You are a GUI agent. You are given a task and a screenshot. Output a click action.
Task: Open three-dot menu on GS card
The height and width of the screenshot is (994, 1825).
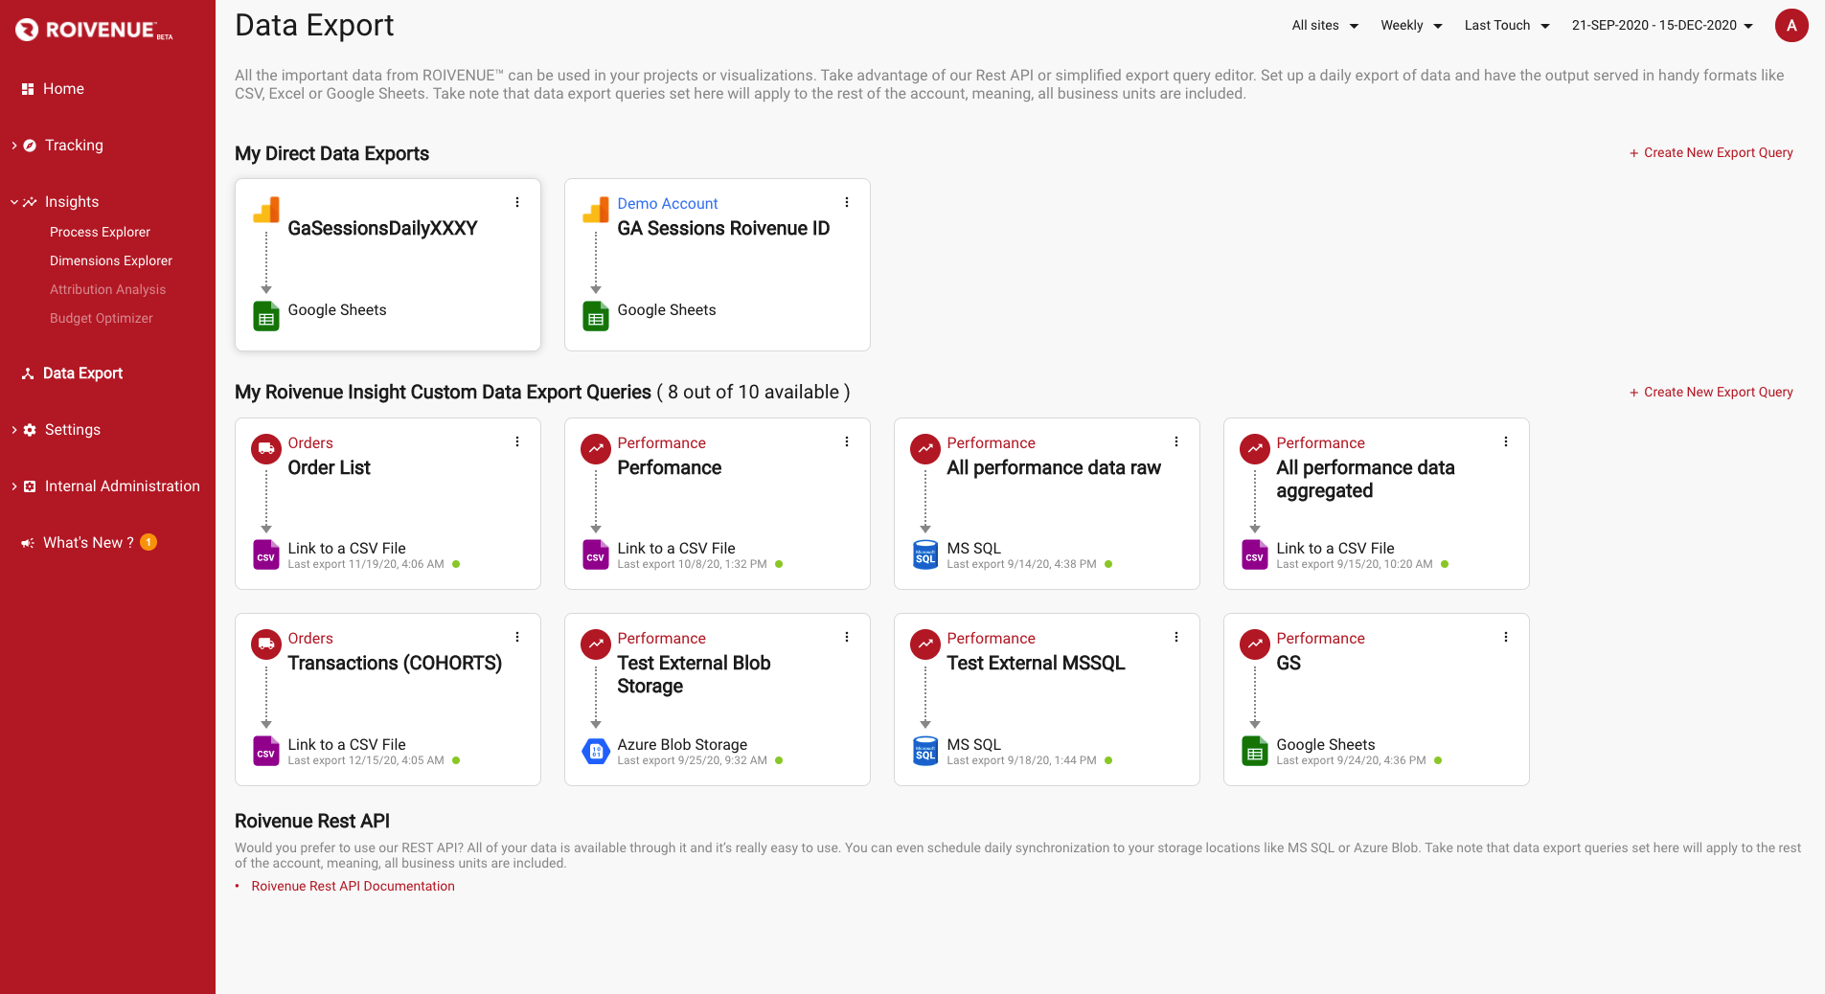coord(1506,637)
